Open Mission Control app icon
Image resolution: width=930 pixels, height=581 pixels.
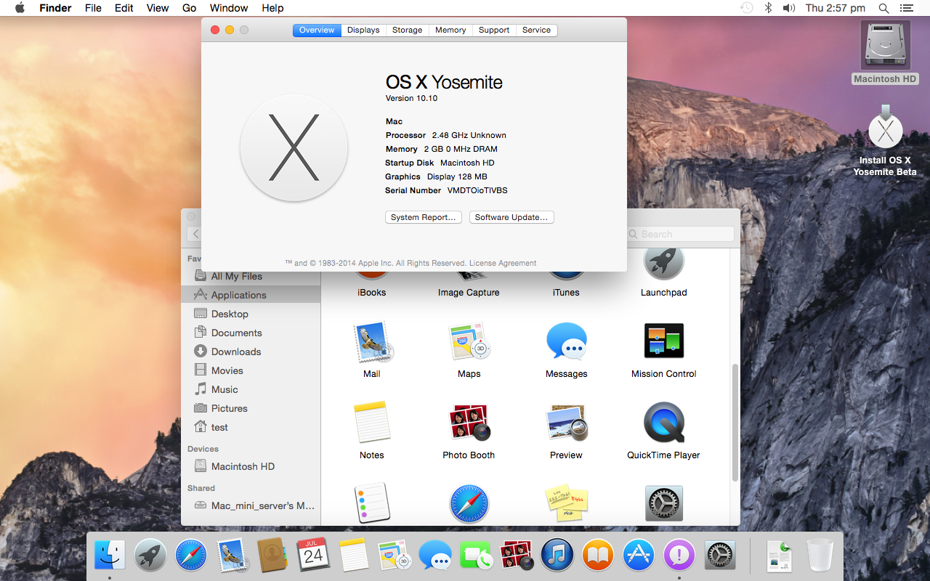pyautogui.click(x=663, y=341)
